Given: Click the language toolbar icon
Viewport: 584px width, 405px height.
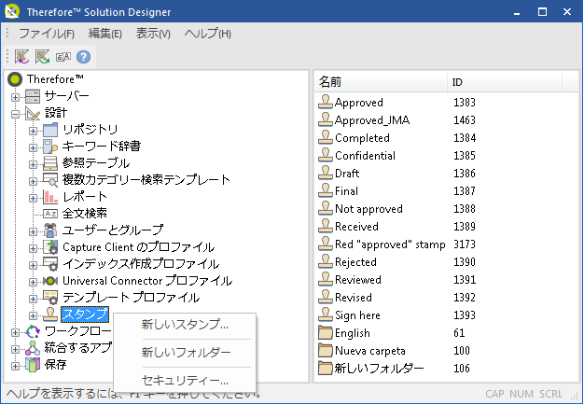Looking at the screenshot, I should point(63,57).
